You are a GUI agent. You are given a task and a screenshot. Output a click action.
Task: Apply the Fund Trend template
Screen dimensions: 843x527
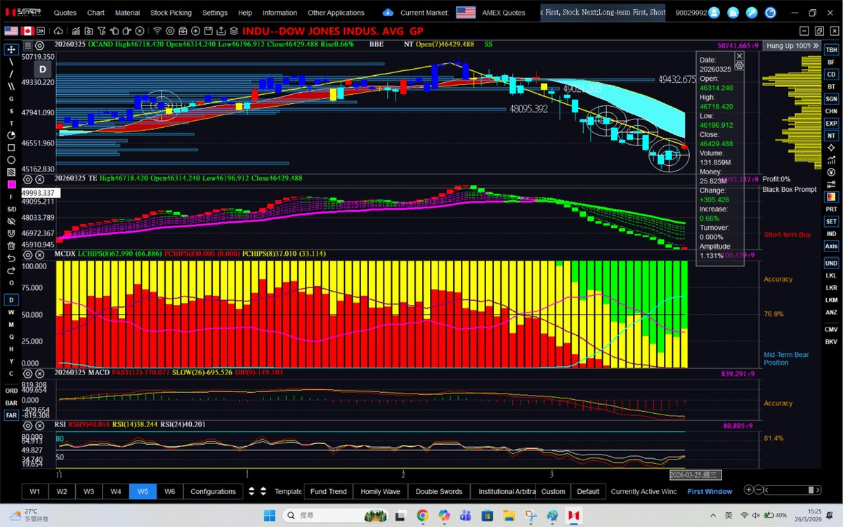[328, 491]
